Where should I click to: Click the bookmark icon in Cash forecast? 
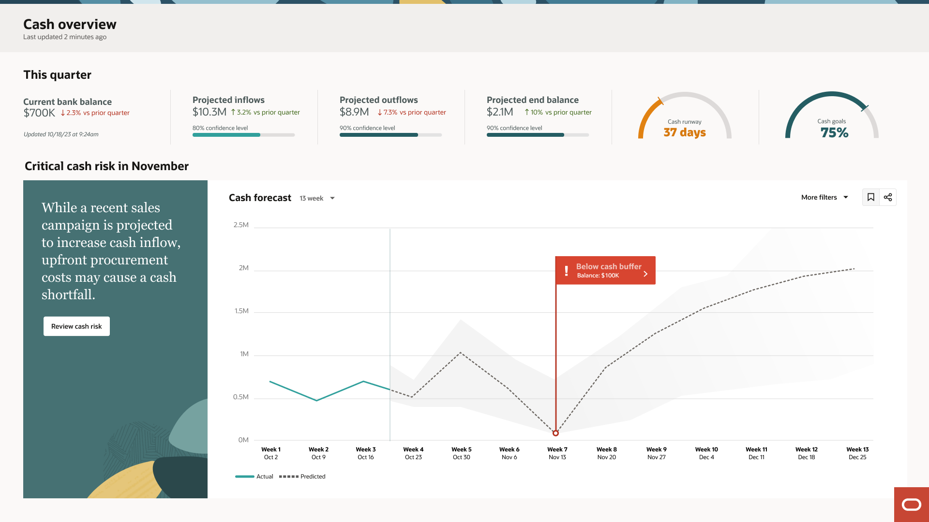tap(870, 197)
